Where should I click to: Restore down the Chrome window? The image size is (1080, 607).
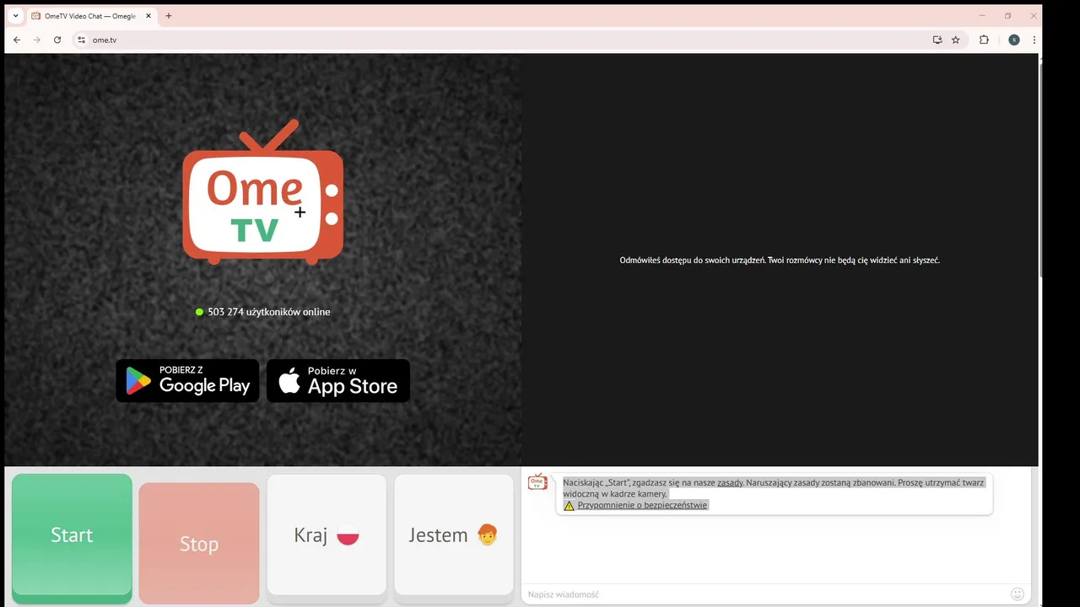pos(1007,15)
